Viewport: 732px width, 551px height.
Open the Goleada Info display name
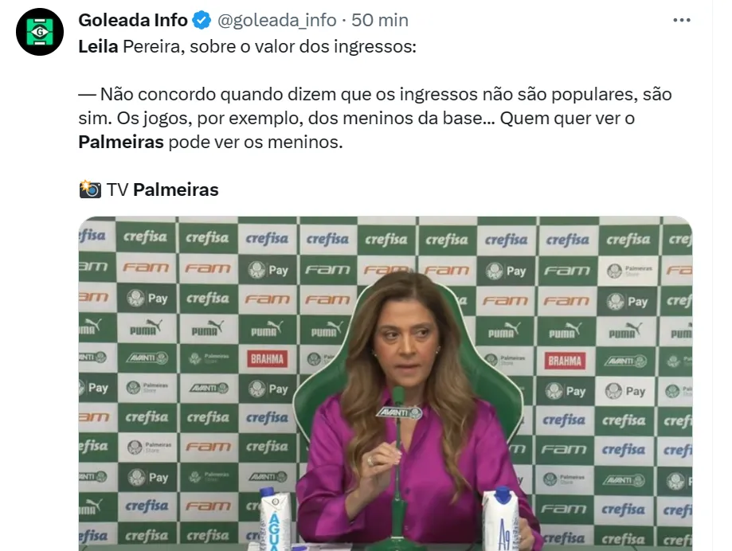click(x=133, y=20)
